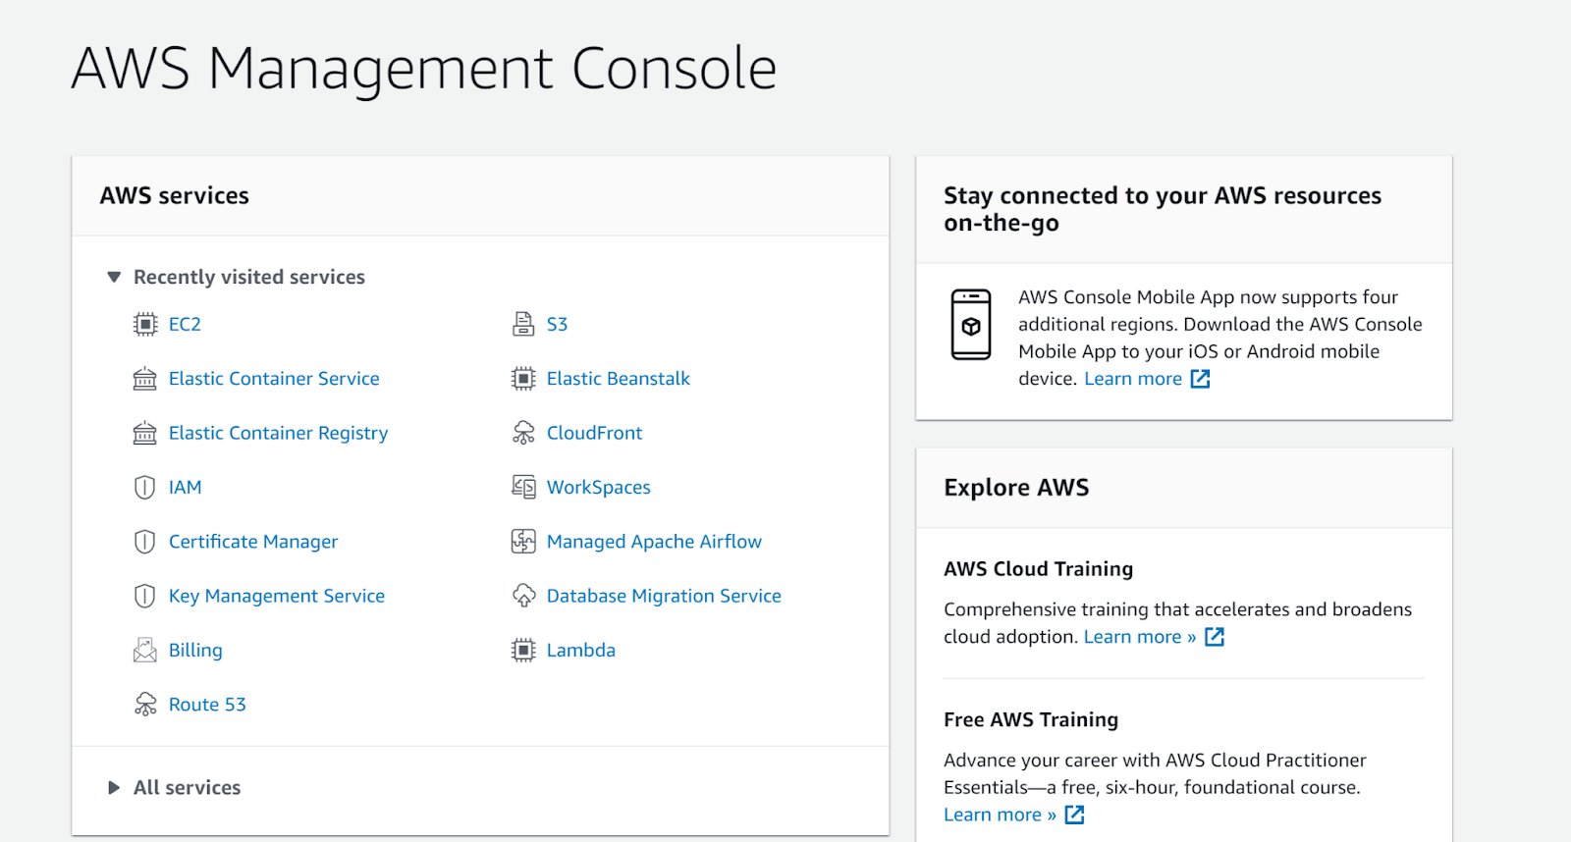
Task: Click the WorkSpaces icon
Action: 523,487
